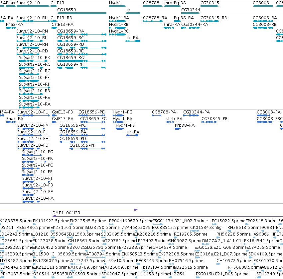This screenshot has height=279, width=283.
Task: Click the shrb gene label
Action: click(x=168, y=3)
